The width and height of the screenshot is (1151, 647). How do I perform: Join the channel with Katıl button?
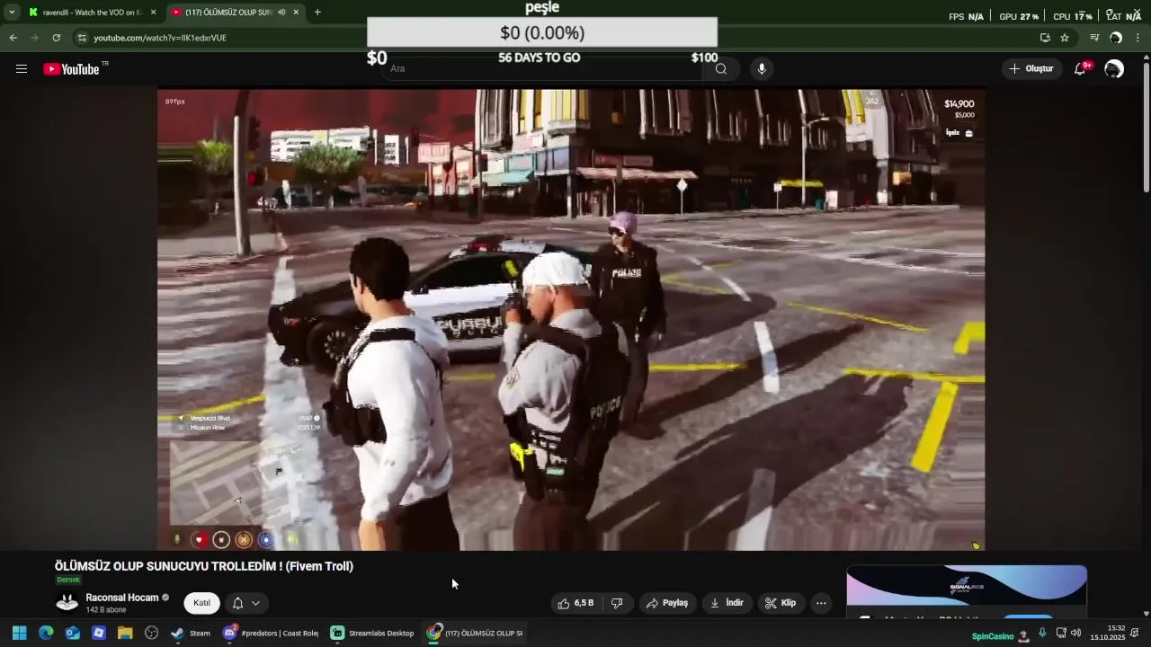202,603
